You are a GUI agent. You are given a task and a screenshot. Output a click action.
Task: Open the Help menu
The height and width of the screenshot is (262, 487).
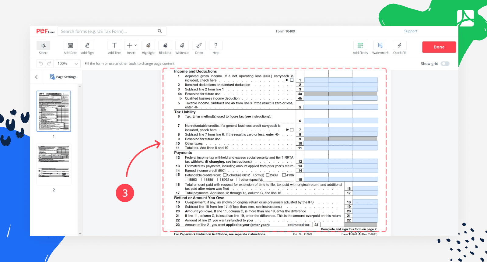coord(216,45)
